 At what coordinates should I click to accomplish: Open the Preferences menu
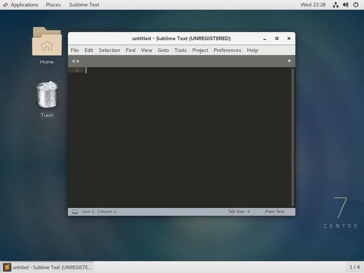point(227,50)
